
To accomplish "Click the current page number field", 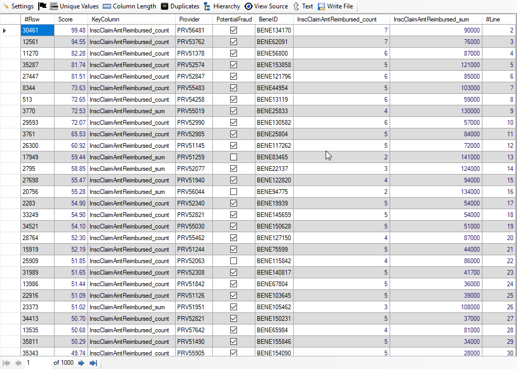I will (37, 363).
